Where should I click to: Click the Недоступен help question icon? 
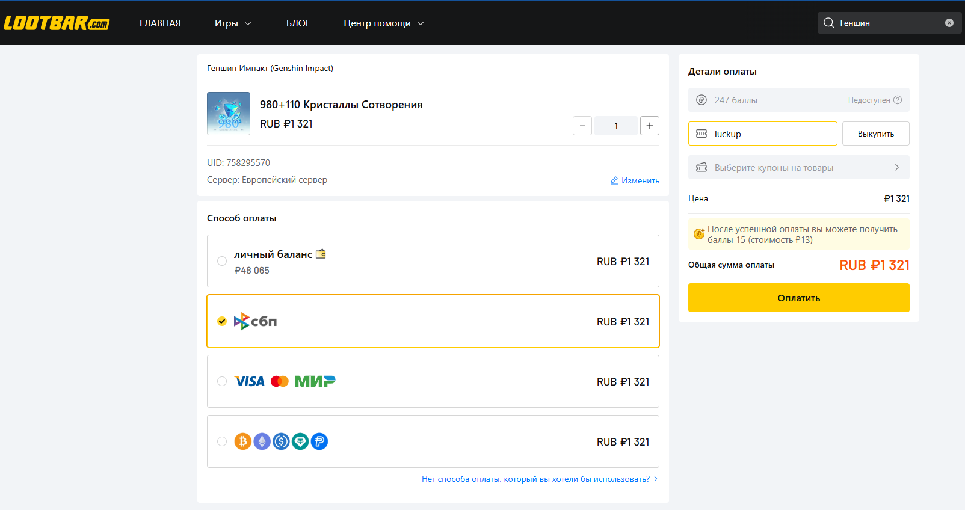898,100
